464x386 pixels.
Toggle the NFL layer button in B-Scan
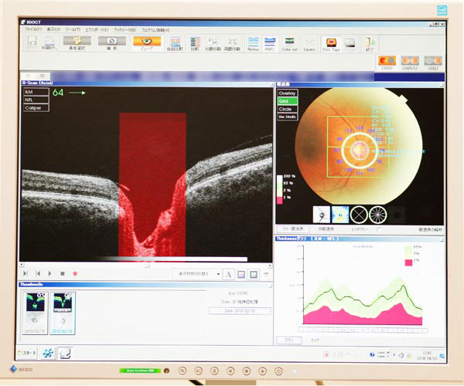[x=36, y=100]
